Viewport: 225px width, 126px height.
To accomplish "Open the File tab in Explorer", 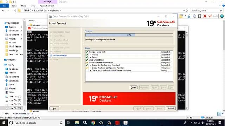I will pos(5,6).
